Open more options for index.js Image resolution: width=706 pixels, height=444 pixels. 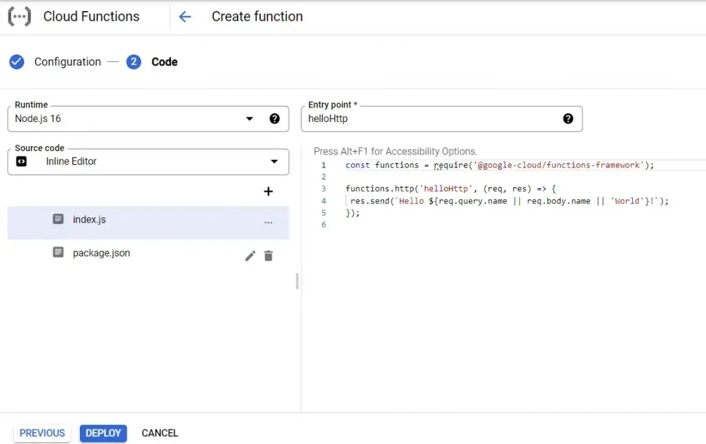pyautogui.click(x=268, y=223)
